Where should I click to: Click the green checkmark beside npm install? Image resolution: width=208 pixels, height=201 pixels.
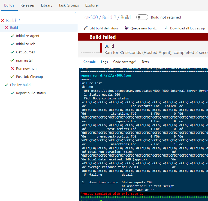[12, 60]
